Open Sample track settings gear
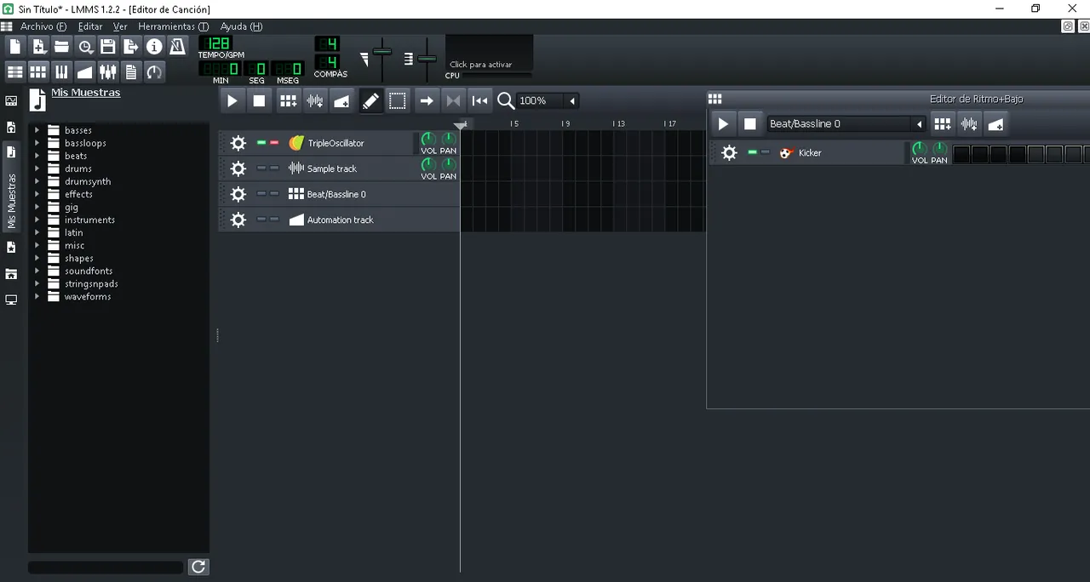This screenshot has height=582, width=1090. point(238,168)
